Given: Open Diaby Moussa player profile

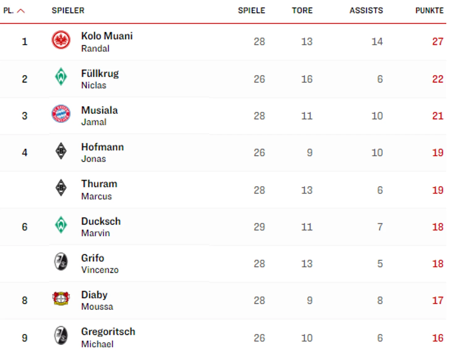Looking at the screenshot, I should pos(97,300).
